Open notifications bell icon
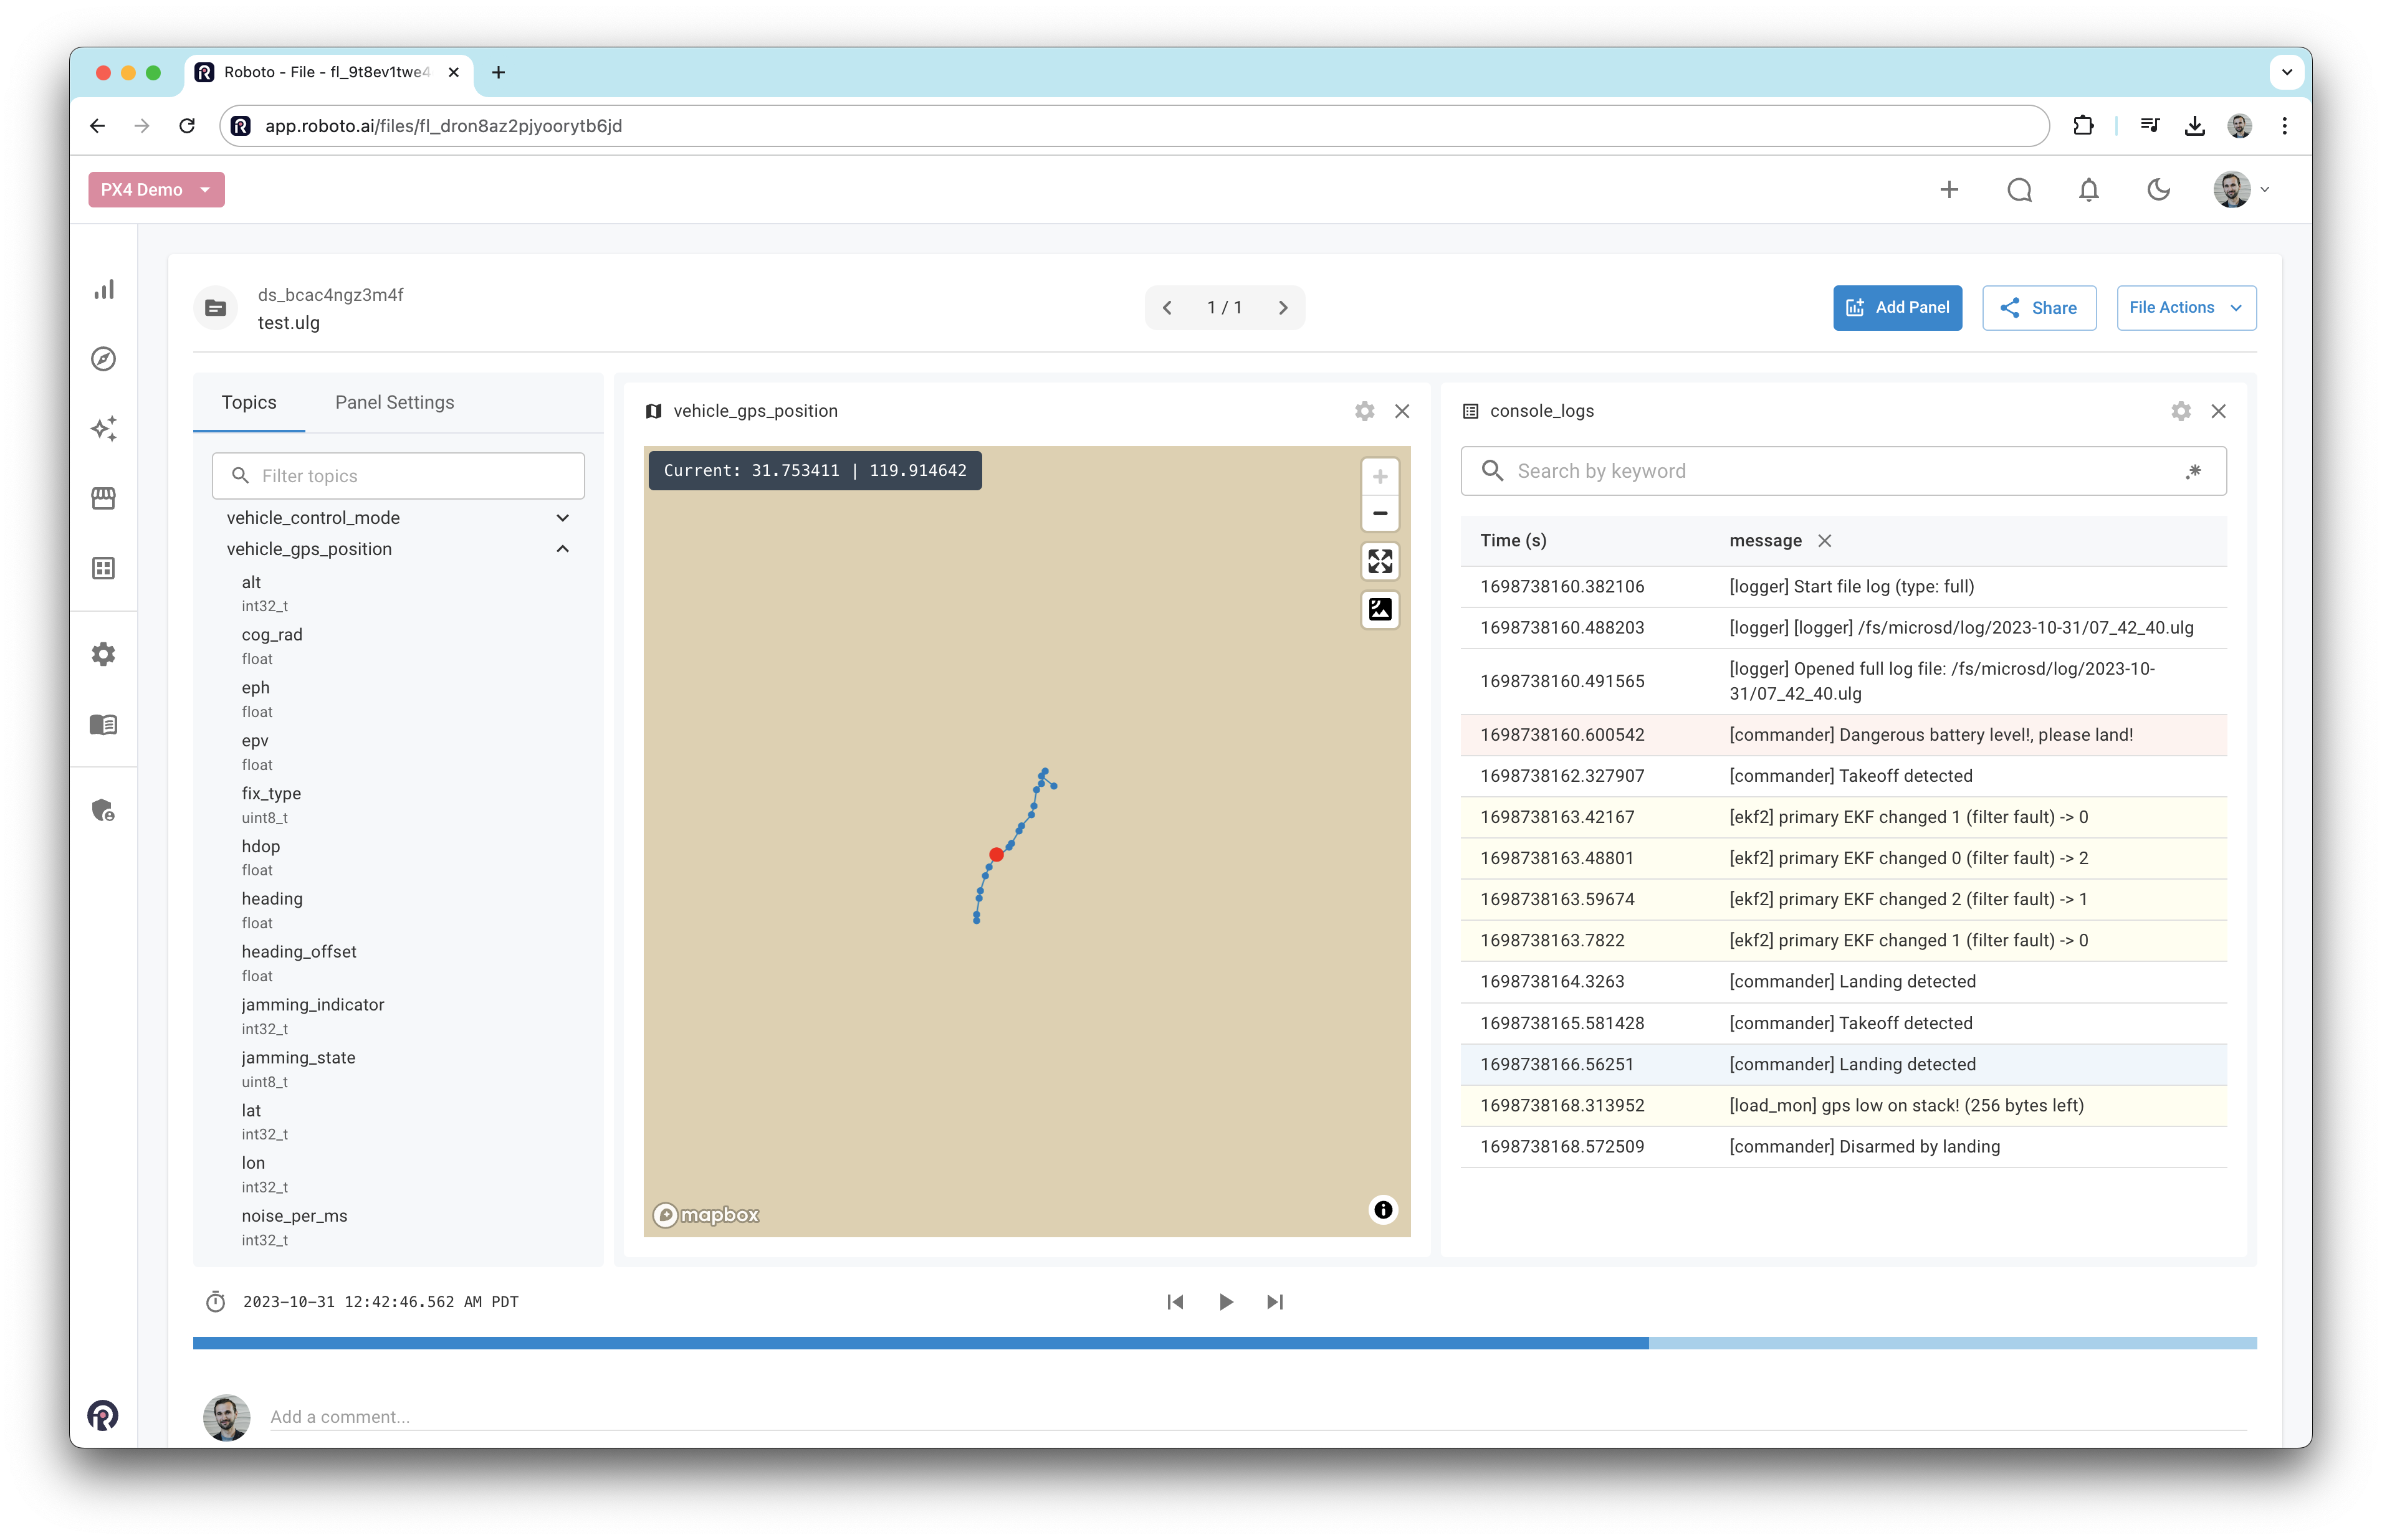Viewport: 2382px width, 1540px height. pos(2088,190)
